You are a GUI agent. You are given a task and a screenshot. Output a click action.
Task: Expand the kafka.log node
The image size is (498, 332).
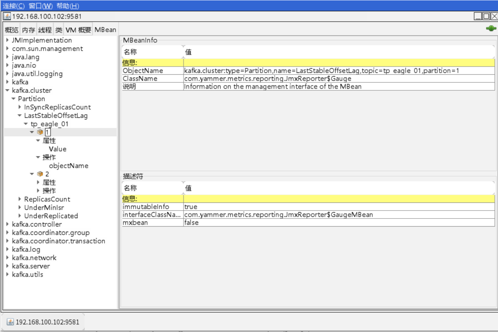[x=7, y=249]
